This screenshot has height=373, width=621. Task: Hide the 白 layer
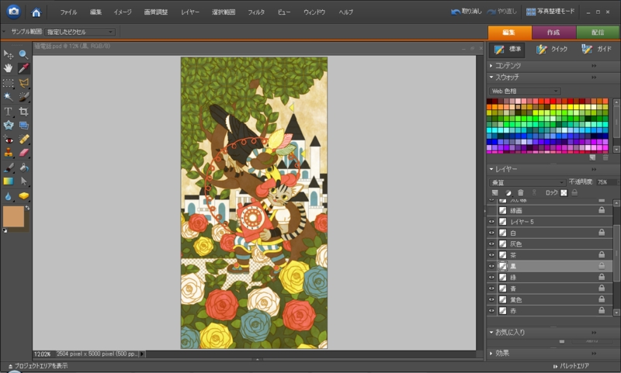click(491, 233)
